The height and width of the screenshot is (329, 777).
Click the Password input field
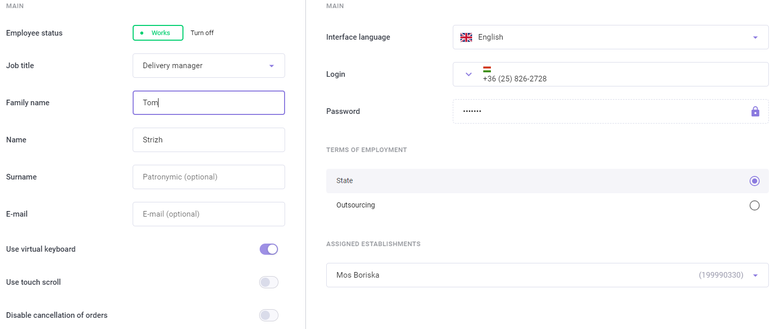[611, 111]
